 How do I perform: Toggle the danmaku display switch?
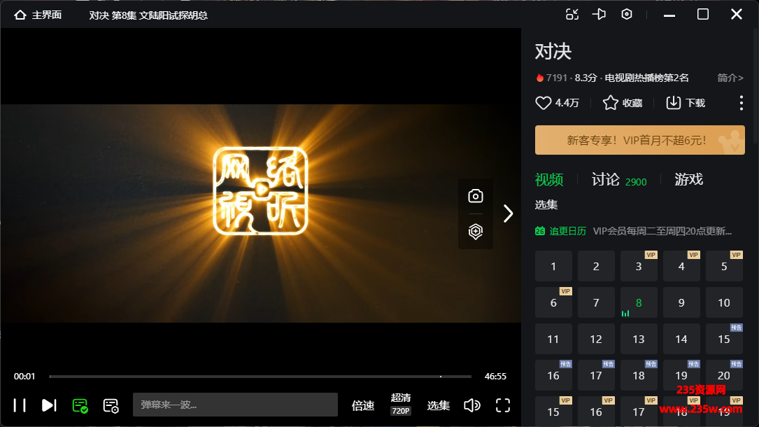(x=80, y=405)
